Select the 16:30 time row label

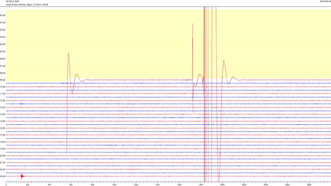[x=2, y=128]
